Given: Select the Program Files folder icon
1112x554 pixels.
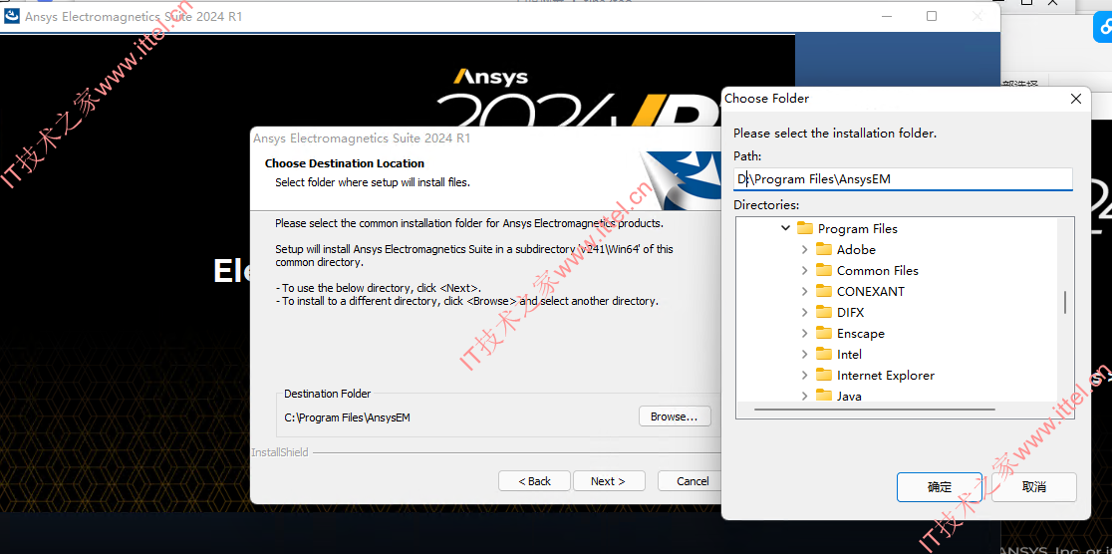Looking at the screenshot, I should [804, 228].
